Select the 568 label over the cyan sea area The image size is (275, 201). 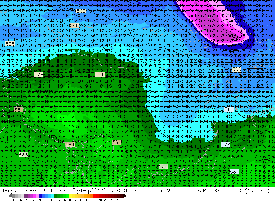click(229, 109)
